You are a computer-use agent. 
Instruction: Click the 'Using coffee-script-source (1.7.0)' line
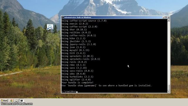point(84,21)
